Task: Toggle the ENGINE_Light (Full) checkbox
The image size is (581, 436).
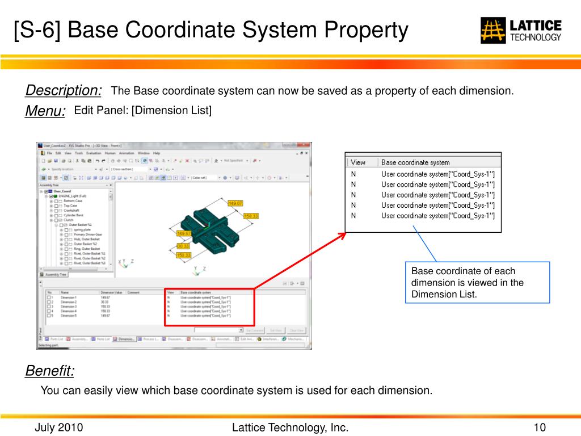Action: [50, 196]
